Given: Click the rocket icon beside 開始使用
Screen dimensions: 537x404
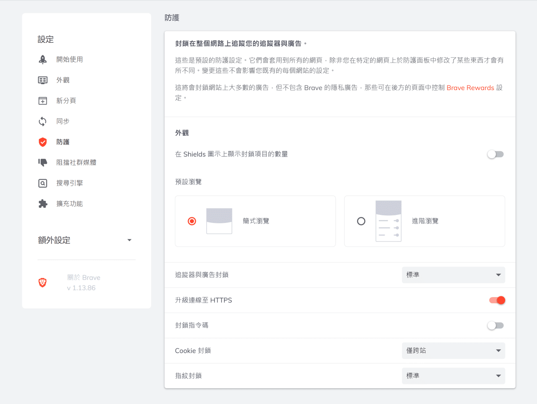Looking at the screenshot, I should [x=43, y=60].
